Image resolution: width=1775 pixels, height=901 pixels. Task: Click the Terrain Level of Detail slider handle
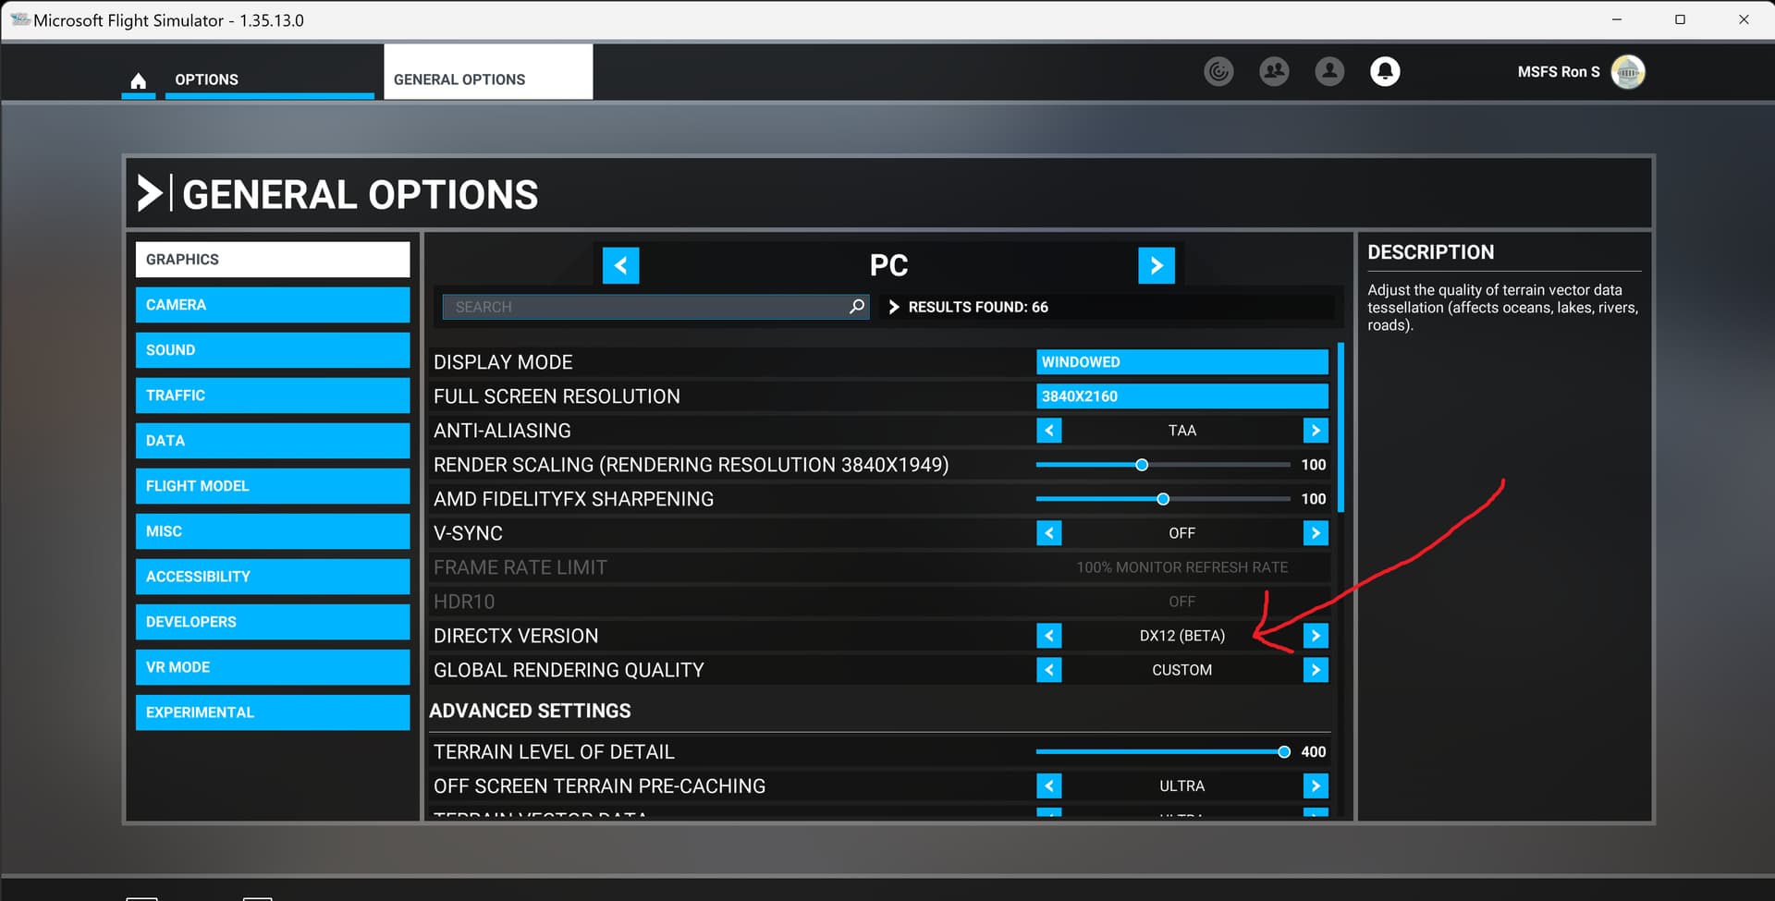[1284, 752]
